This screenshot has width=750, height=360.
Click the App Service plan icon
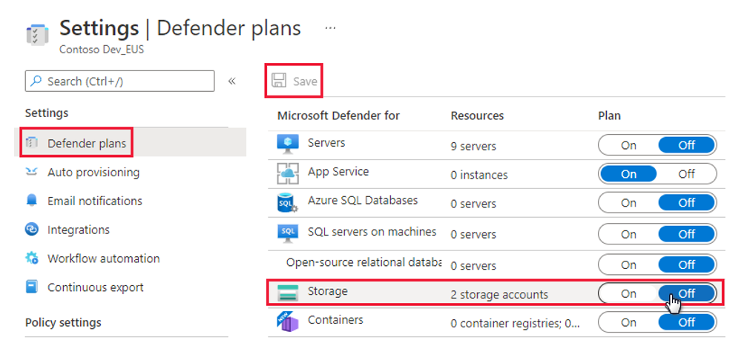pyautogui.click(x=288, y=173)
